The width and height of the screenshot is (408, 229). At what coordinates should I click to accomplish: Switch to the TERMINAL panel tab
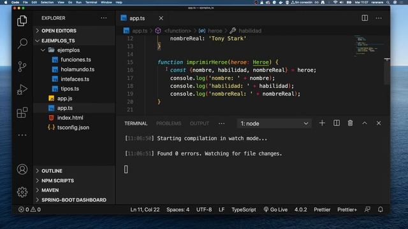coord(136,123)
